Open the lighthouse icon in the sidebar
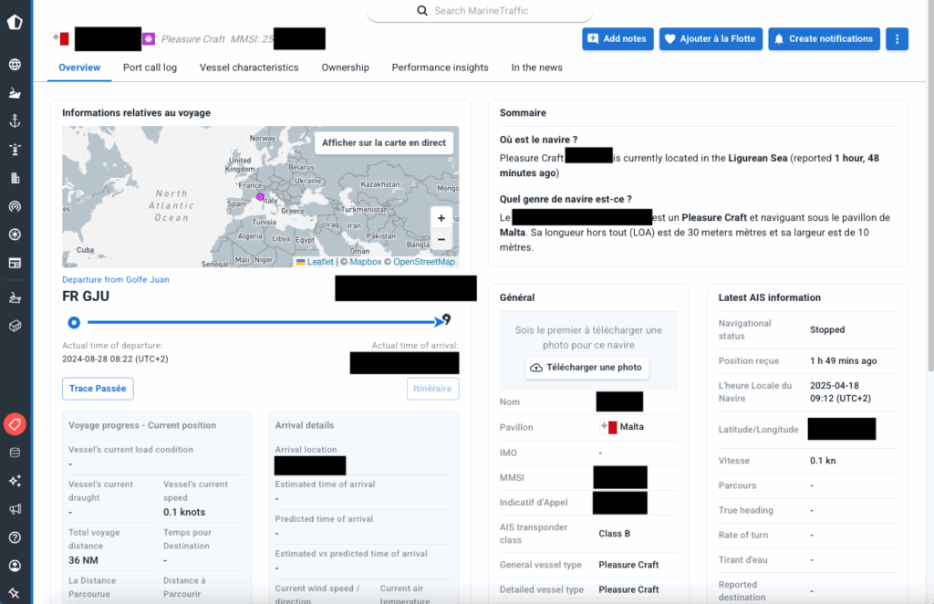Image resolution: width=934 pixels, height=604 pixels. (x=15, y=149)
